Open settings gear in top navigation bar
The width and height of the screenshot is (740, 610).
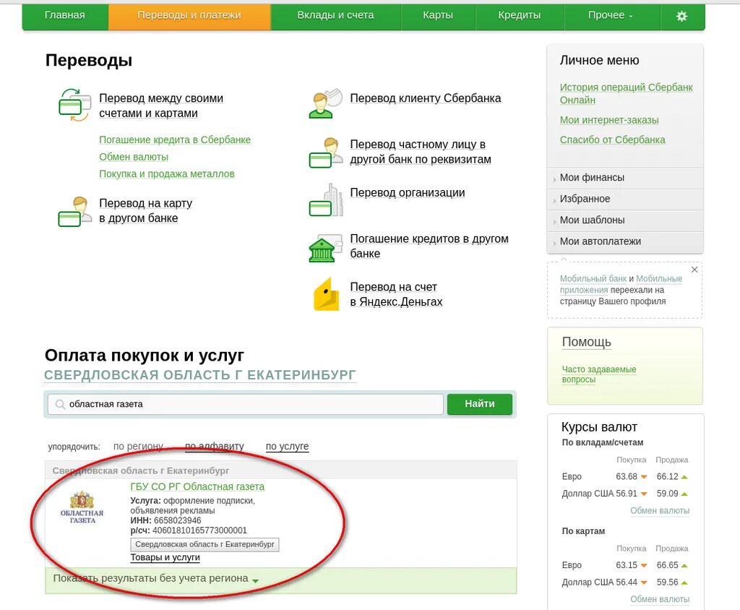click(x=681, y=17)
